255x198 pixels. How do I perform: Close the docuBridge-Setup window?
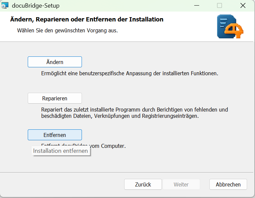click(x=243, y=6)
